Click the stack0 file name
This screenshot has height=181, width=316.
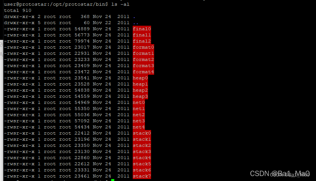(x=142, y=133)
